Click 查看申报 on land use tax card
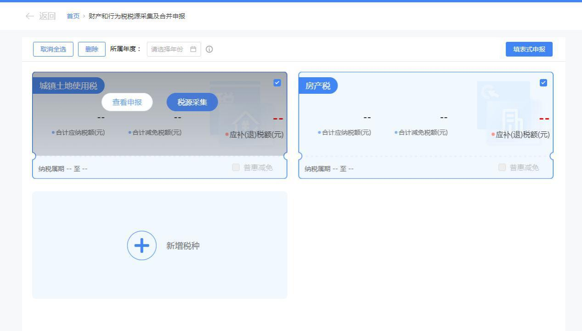 pyautogui.click(x=127, y=102)
